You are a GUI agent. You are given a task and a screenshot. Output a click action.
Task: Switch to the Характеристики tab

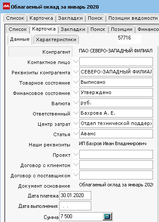56,40
